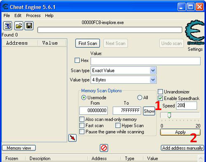Click the bottom table scrollbar up arrow
Image resolution: width=206 pixels, height=162 pixels.
[x=201, y=158]
